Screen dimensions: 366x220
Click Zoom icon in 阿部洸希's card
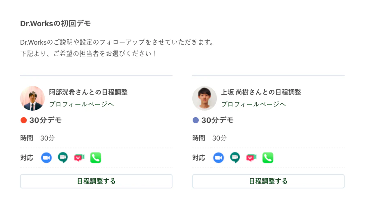point(46,158)
